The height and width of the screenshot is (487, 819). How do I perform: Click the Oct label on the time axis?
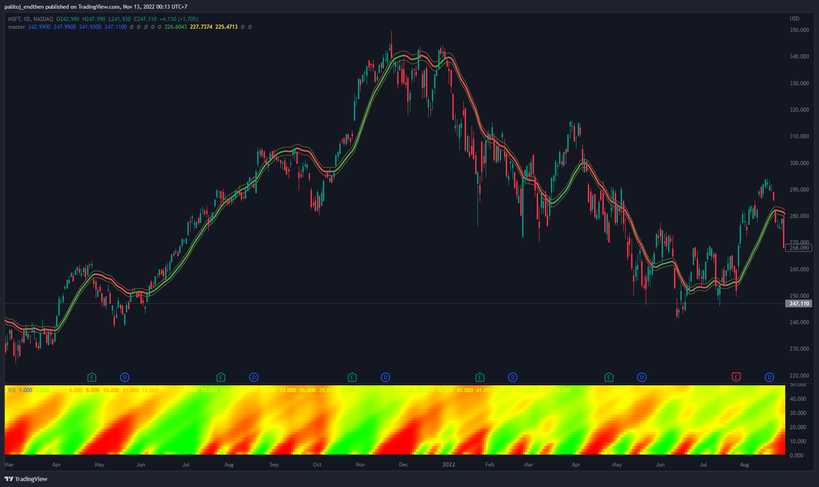point(317,465)
